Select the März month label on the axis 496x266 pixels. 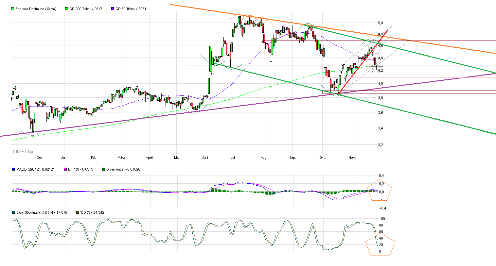[x=121, y=158]
